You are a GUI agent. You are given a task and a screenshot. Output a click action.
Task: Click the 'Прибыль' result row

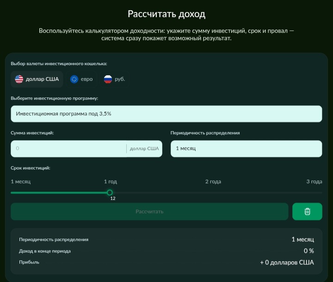[166, 262]
